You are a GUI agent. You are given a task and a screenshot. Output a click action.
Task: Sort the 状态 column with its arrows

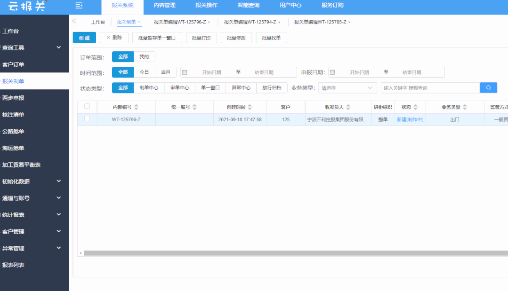click(415, 107)
